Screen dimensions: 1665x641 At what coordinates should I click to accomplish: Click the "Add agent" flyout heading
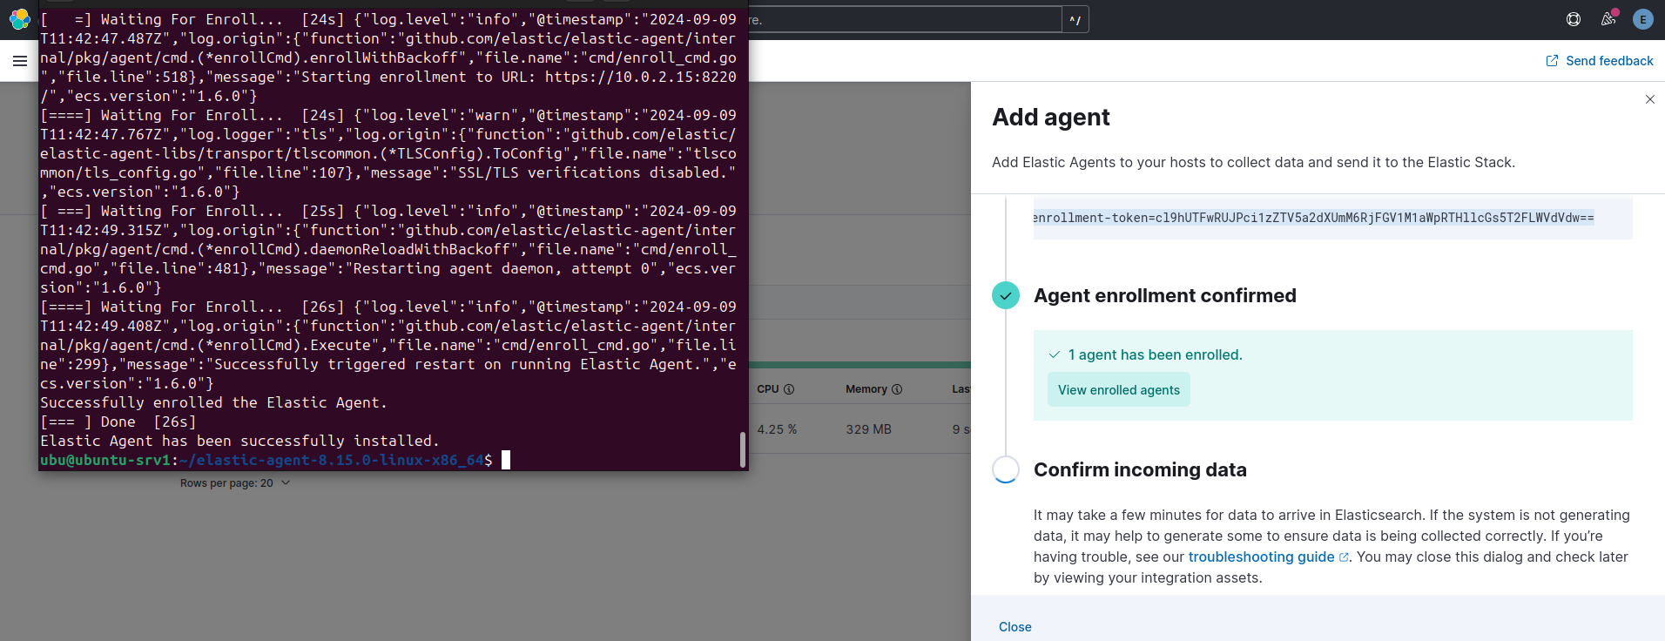(1051, 118)
